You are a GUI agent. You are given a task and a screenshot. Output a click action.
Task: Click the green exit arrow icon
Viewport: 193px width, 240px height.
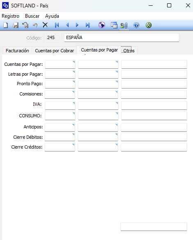click(149, 25)
